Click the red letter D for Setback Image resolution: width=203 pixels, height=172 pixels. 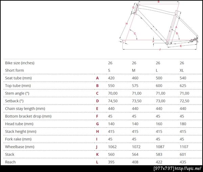coord(97,101)
